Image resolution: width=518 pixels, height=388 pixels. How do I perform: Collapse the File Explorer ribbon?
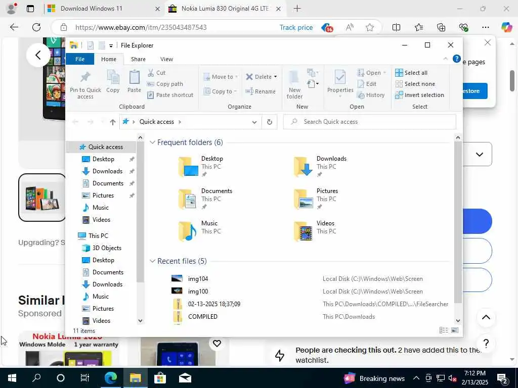[x=445, y=59]
